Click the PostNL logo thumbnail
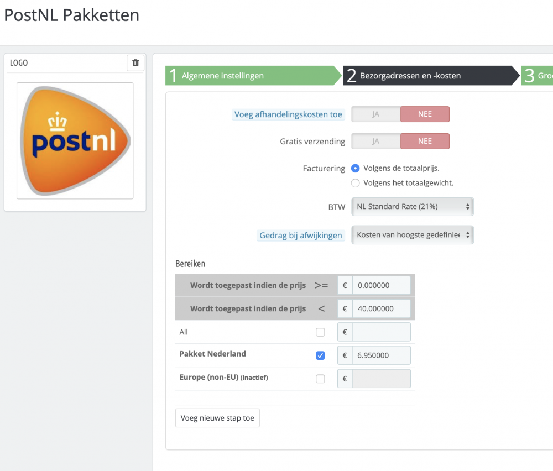This screenshot has width=553, height=471. (75, 140)
